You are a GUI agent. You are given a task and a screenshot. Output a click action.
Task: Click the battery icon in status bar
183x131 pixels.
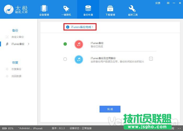click(4, 128)
